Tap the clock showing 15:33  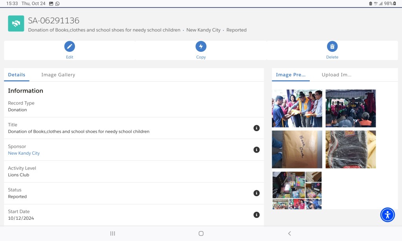click(x=12, y=4)
